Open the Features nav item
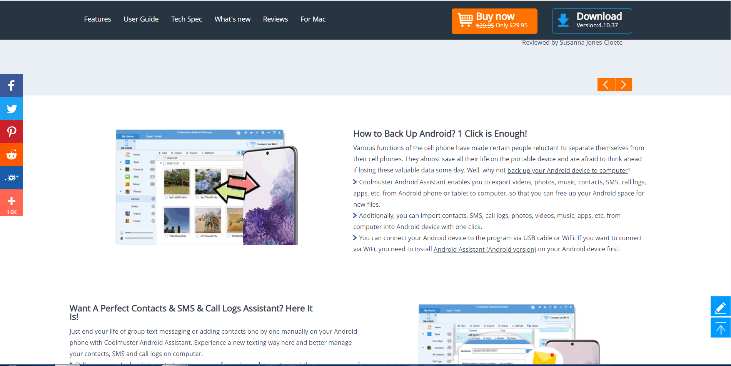The width and height of the screenshot is (731, 366). click(x=97, y=19)
